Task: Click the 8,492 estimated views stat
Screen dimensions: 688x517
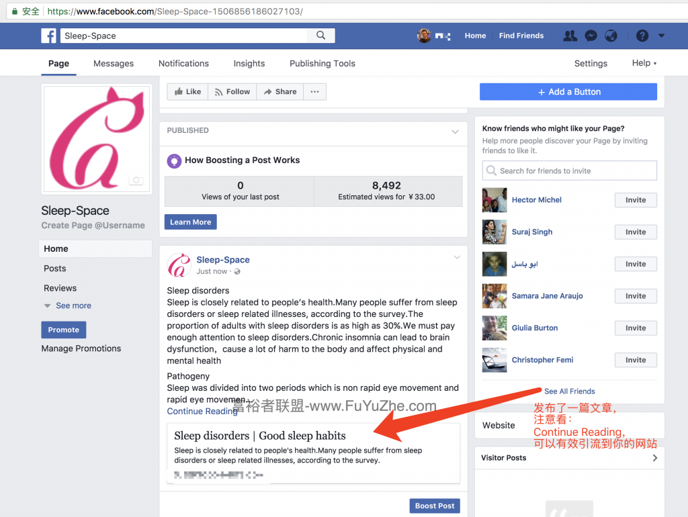Action: tap(386, 191)
